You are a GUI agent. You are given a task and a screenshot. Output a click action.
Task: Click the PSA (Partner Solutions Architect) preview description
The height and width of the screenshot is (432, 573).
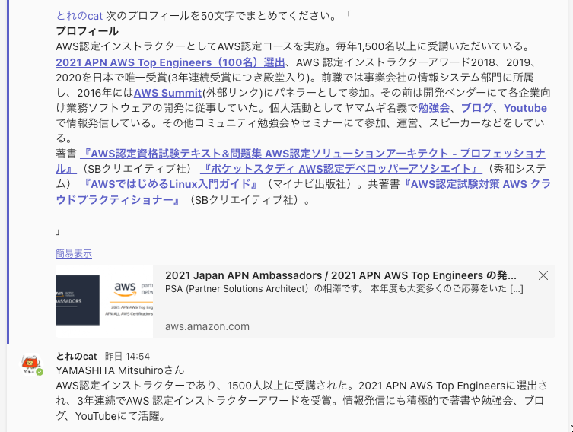click(x=344, y=289)
